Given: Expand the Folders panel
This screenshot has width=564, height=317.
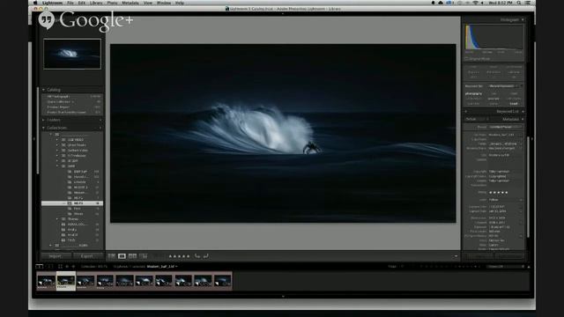Looking at the screenshot, I should 44,120.
